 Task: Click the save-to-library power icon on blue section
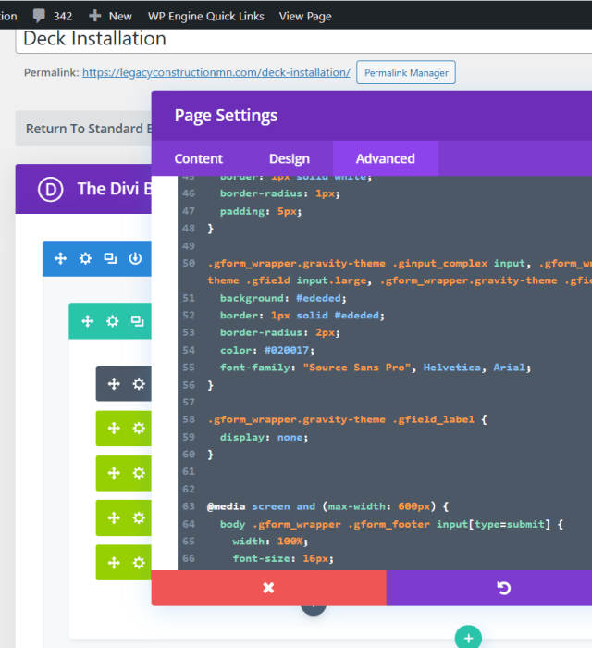135,258
